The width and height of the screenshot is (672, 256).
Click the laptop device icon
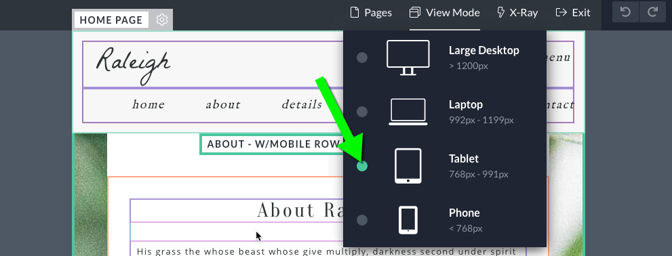(x=408, y=112)
